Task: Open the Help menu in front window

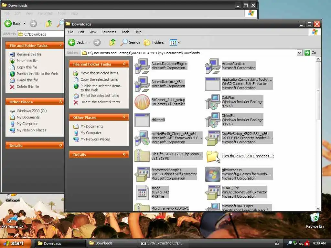Action: point(138,32)
